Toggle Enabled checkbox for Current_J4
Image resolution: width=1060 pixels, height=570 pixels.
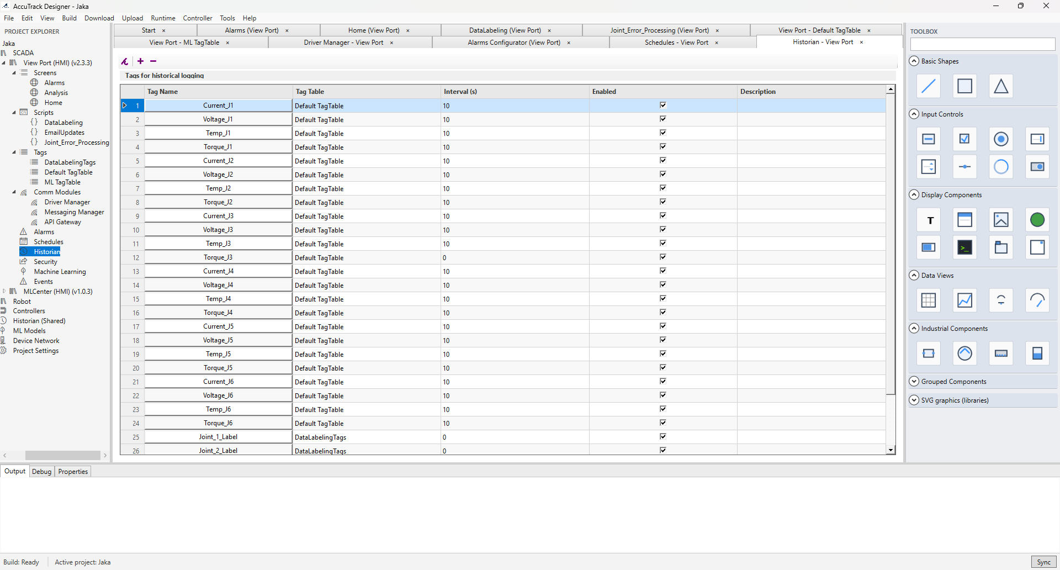tap(663, 271)
